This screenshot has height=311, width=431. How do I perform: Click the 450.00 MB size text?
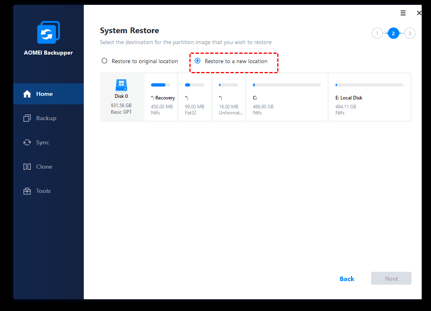(x=161, y=107)
